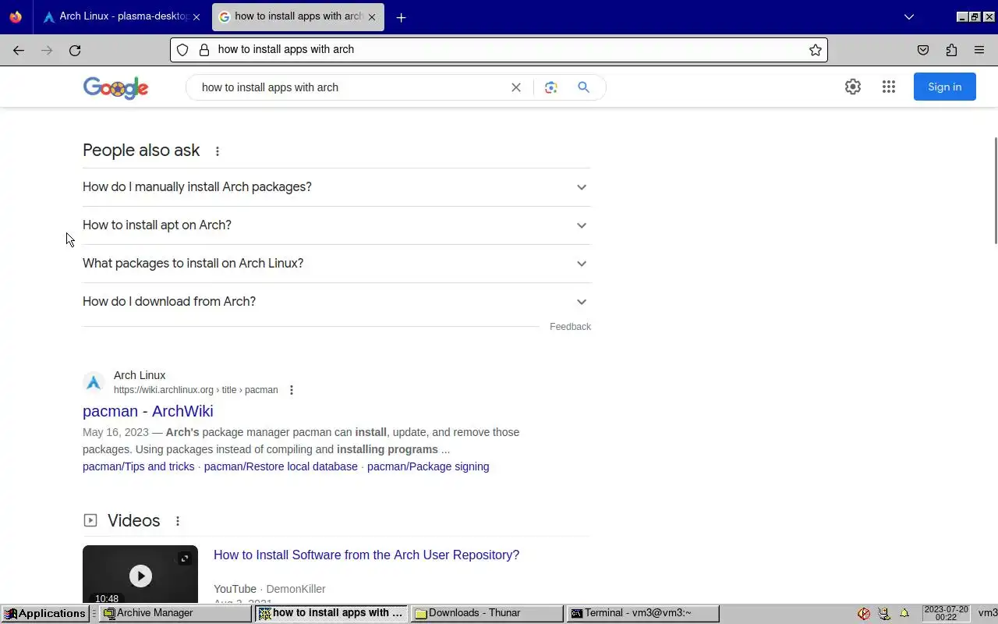Click the site padlock icon
The image size is (998, 624).
click(204, 50)
